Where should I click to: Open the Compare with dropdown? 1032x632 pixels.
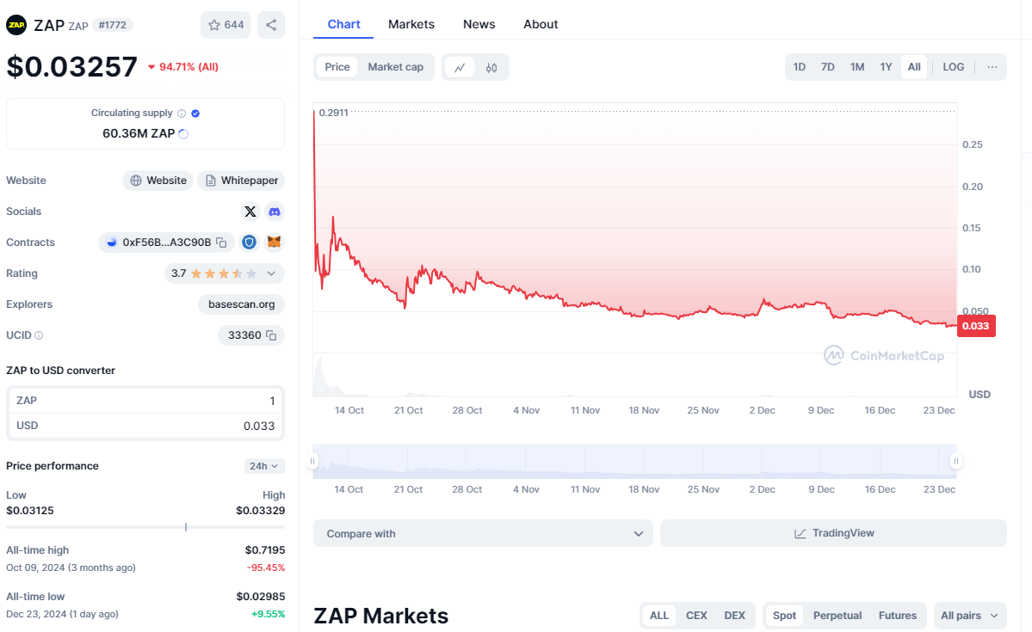coord(483,533)
